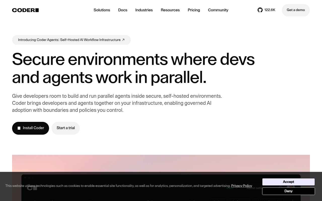Click the square icon in Install Coder
The height and width of the screenshot is (201, 322).
click(19, 128)
